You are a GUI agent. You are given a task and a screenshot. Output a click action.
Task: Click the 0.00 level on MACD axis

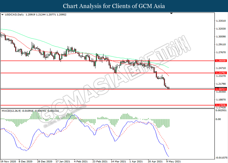pos(218,119)
